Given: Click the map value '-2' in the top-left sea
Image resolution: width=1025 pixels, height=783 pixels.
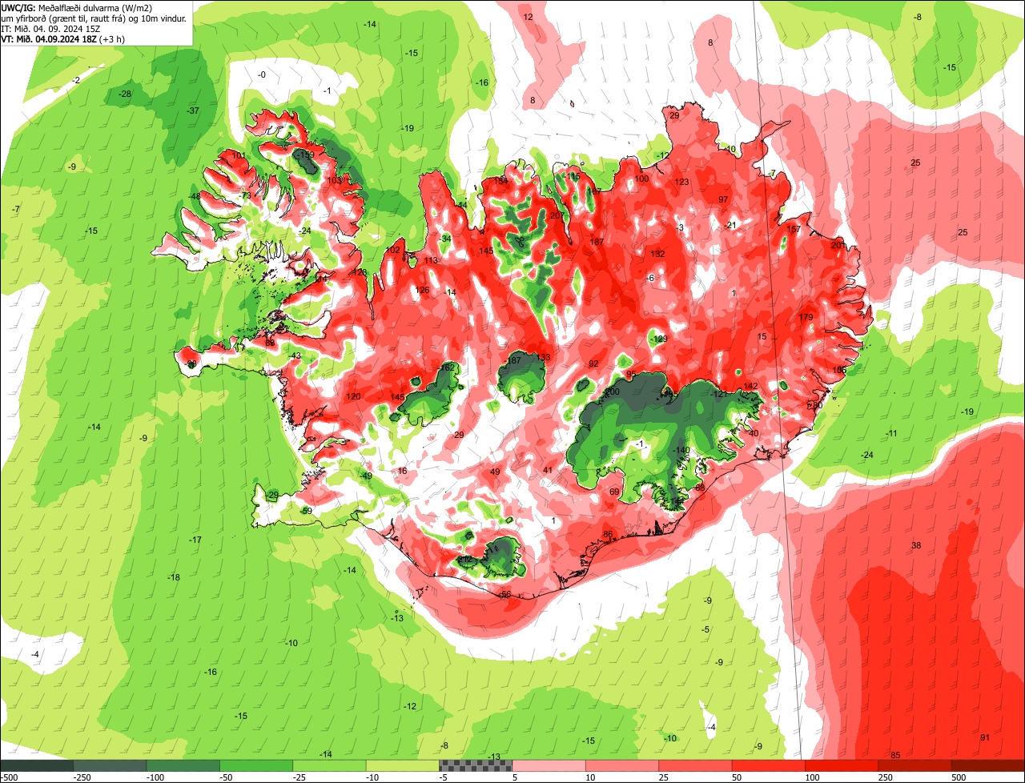Looking at the screenshot, I should click(76, 80).
